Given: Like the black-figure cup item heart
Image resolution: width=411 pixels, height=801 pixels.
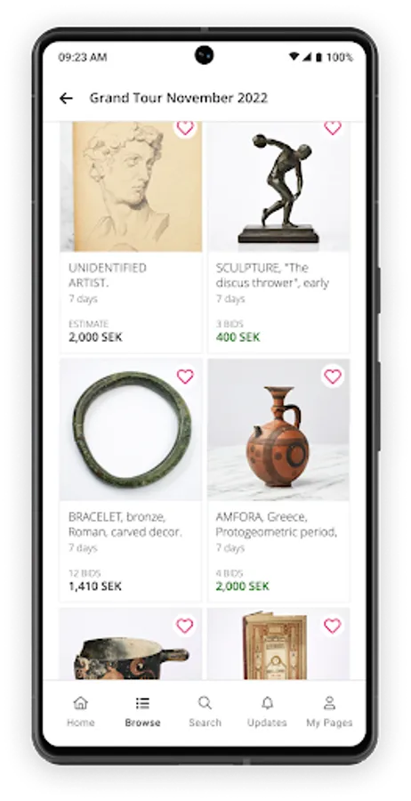Looking at the screenshot, I should pyautogui.click(x=185, y=626).
